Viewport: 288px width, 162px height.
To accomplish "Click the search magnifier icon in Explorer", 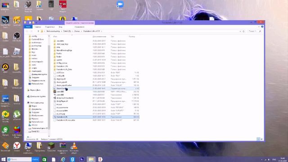I will pos(260,31).
